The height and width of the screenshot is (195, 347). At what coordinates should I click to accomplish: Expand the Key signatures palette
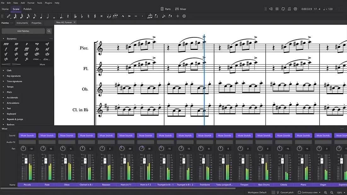(14, 76)
